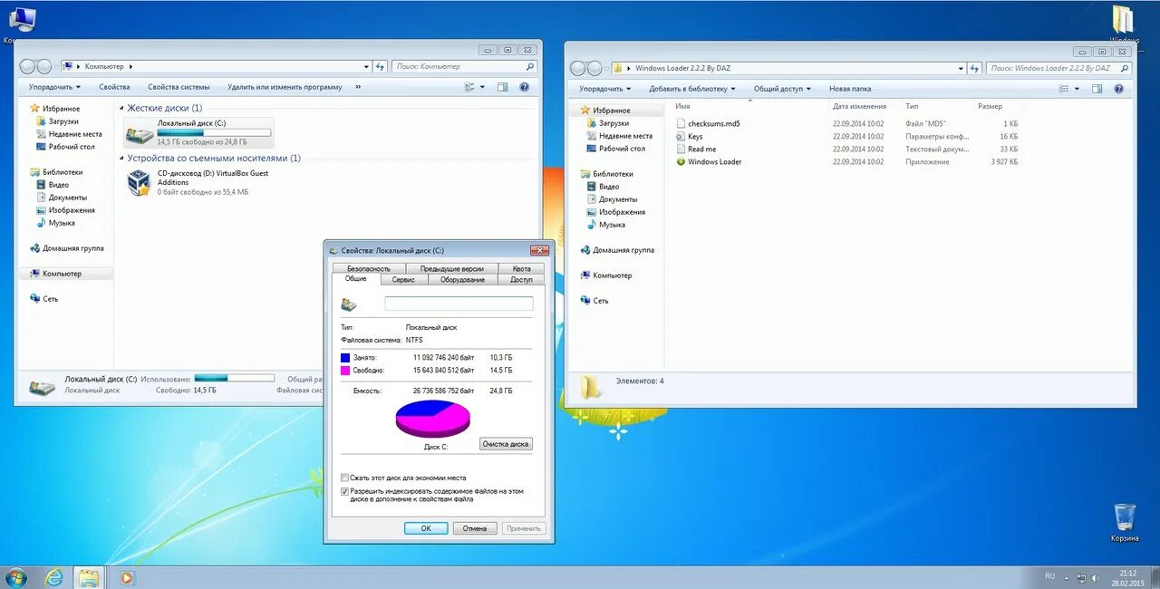The image size is (1160, 589).
Task: Open Help in the Windows Loader window toolbar
Action: [x=1118, y=89]
